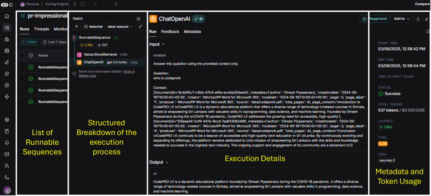Tick the select-all checkbox in Name header
The image size is (431, 196).
click(x=22, y=56)
